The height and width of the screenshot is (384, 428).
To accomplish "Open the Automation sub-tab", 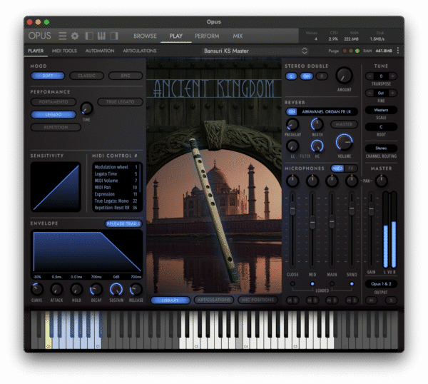I will (x=100, y=51).
